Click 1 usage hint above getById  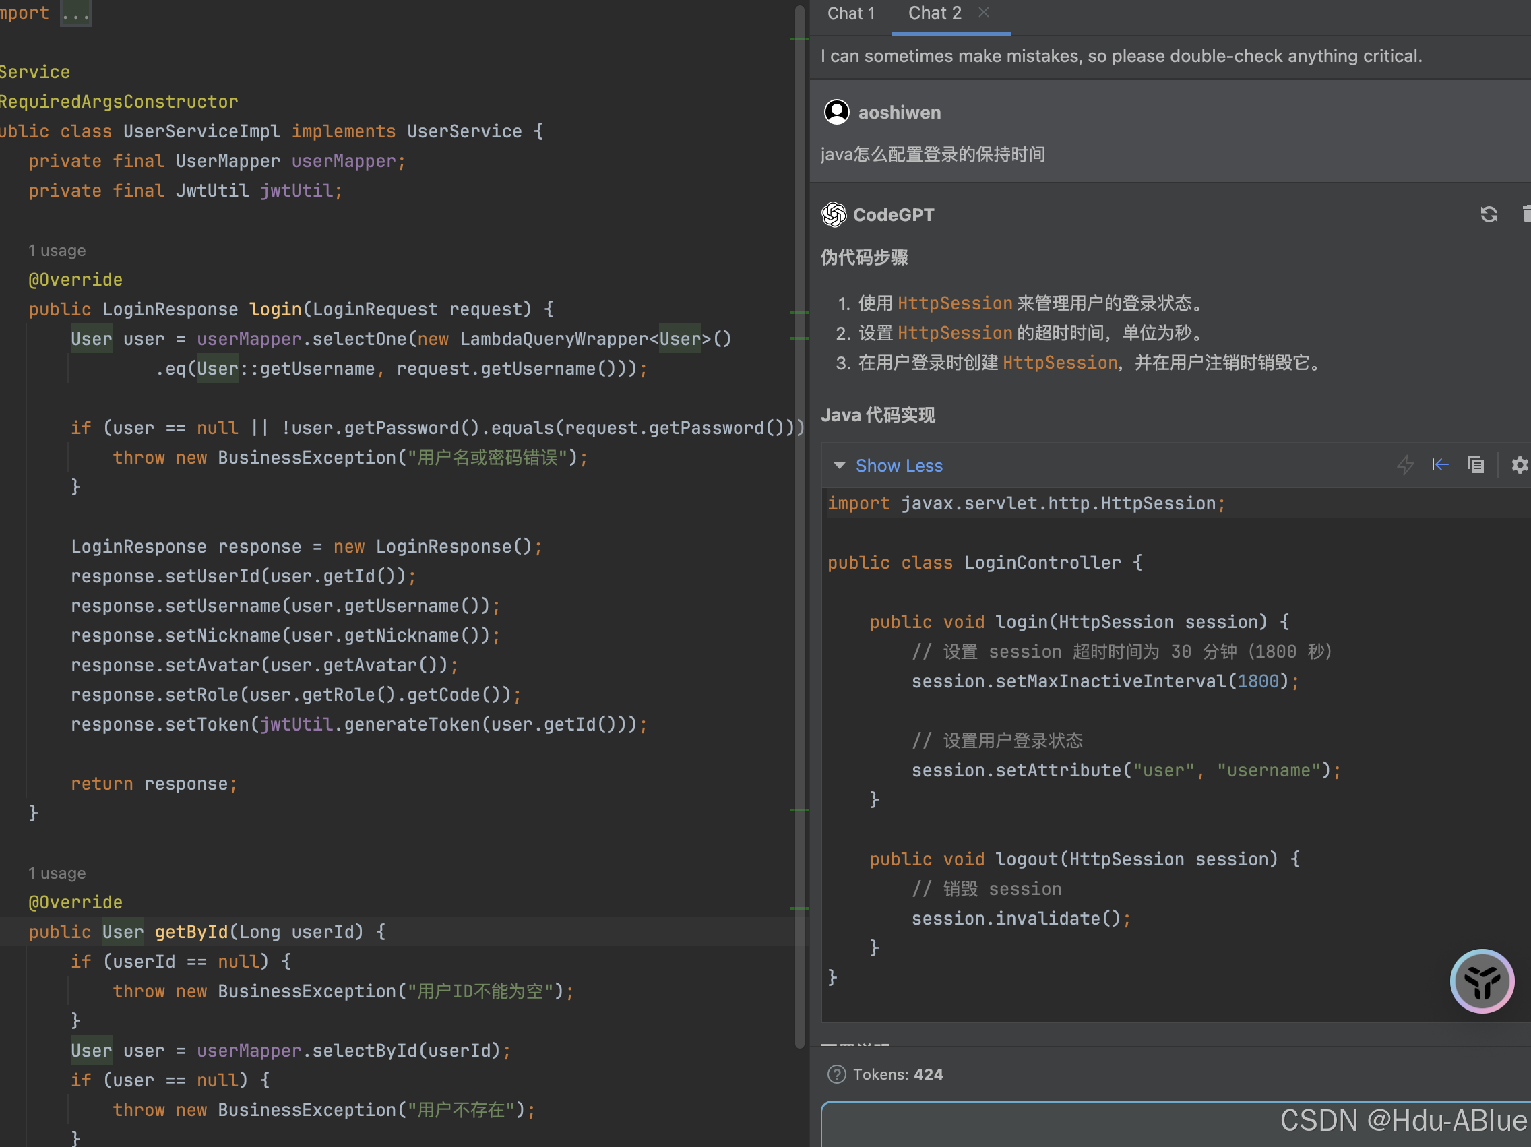pos(57,873)
